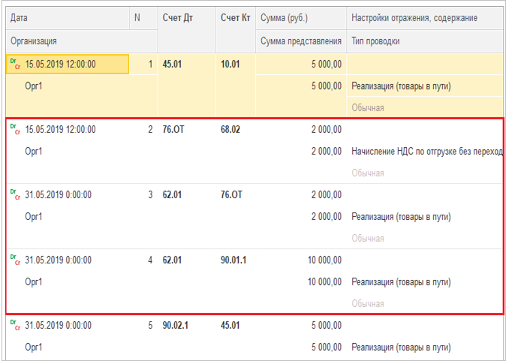Click the Dr/Cr icon of entry 1

click(x=15, y=65)
